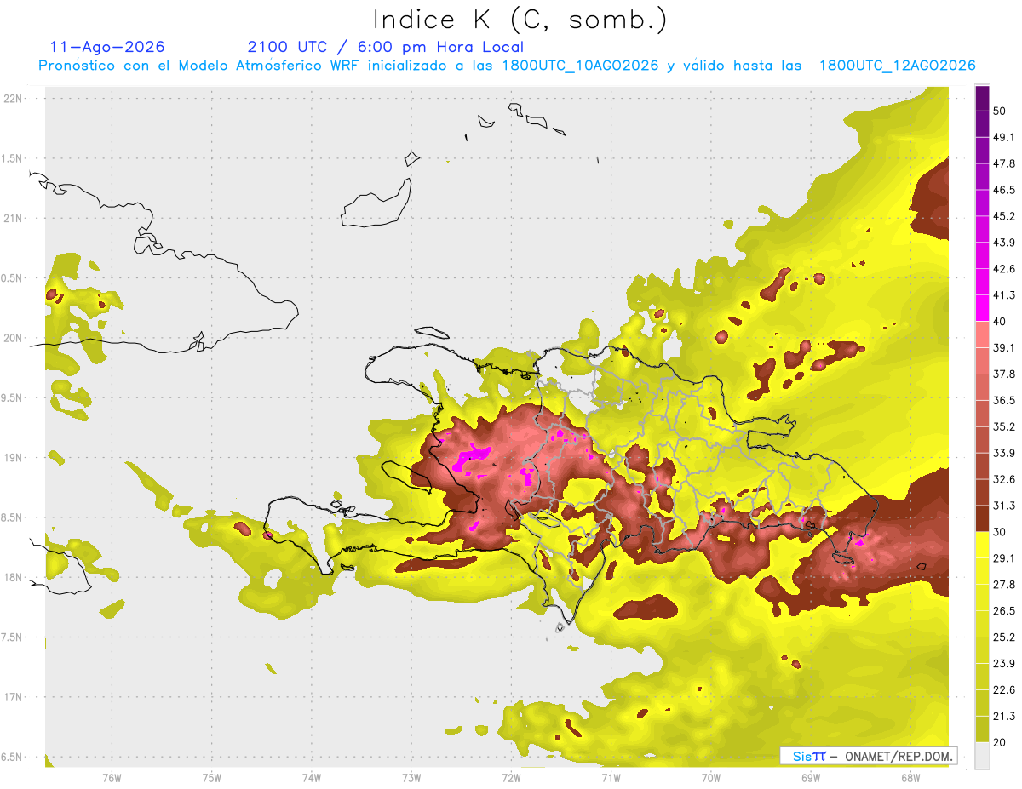Click "2100 UTC / 6:00 pm Hora Local"
Screen dimensions: 1022x789
pyautogui.click(x=386, y=47)
